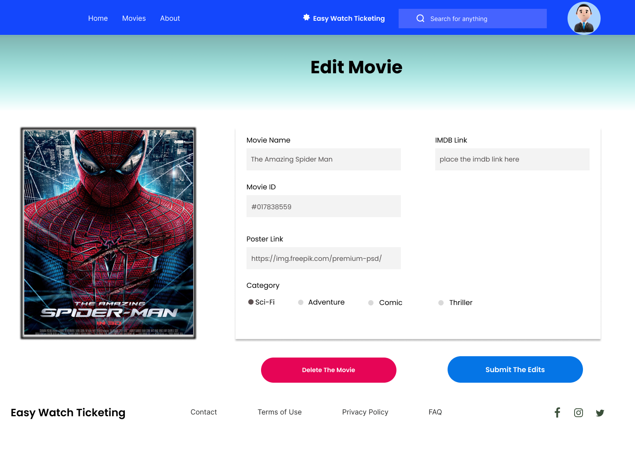Open the FAQ footer link
635x452 pixels.
click(x=435, y=412)
